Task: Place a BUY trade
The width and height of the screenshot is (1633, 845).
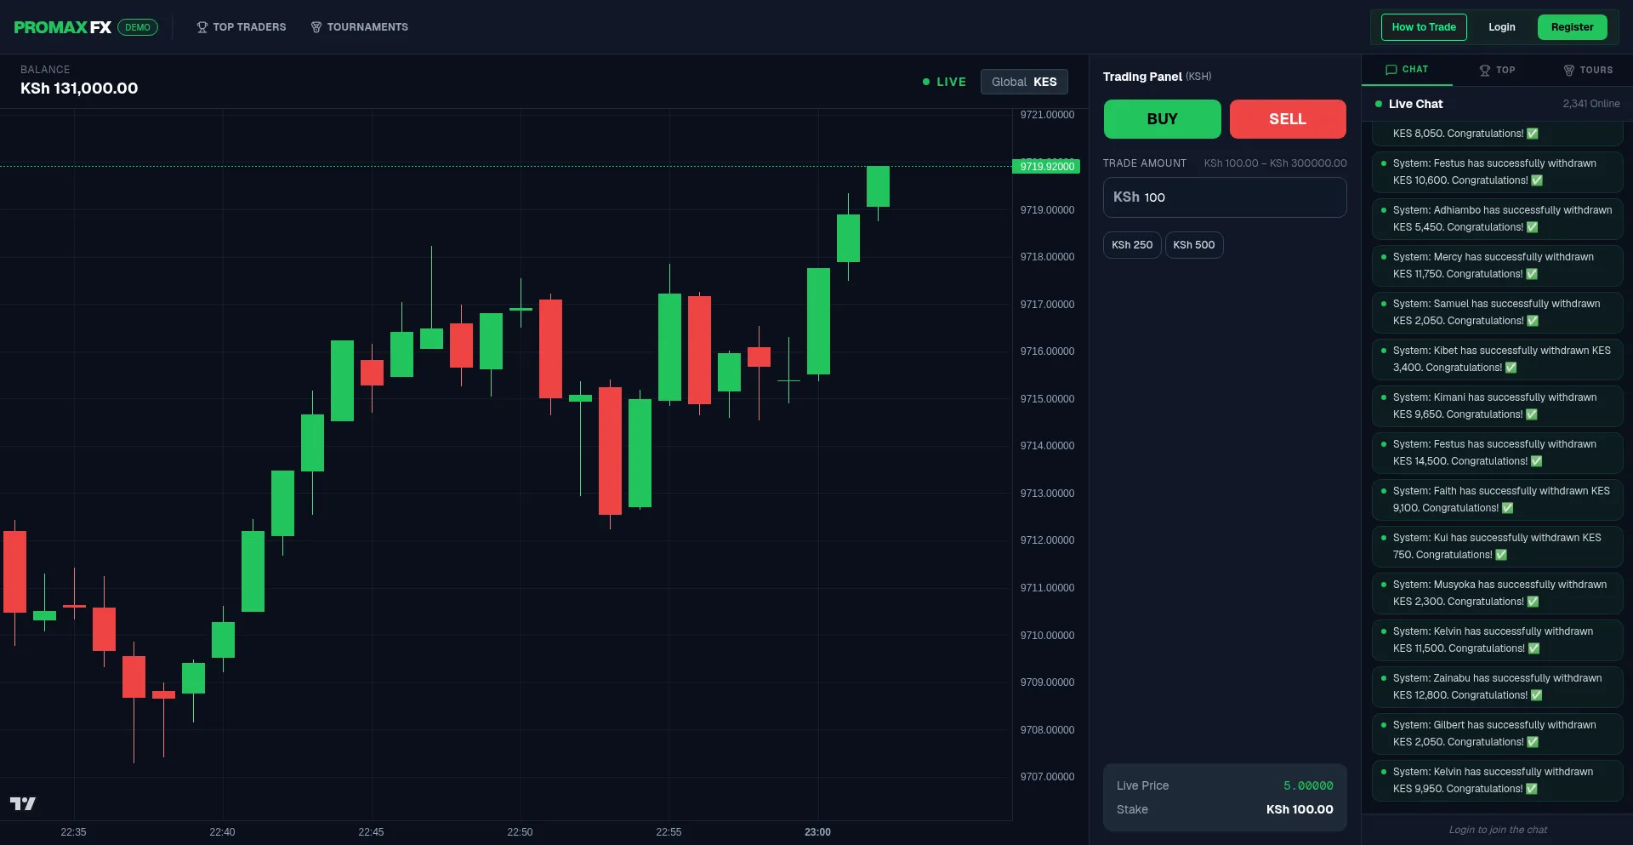Action: 1163,119
